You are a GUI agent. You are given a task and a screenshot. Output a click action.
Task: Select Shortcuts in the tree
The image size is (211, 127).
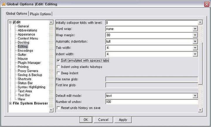24,79
